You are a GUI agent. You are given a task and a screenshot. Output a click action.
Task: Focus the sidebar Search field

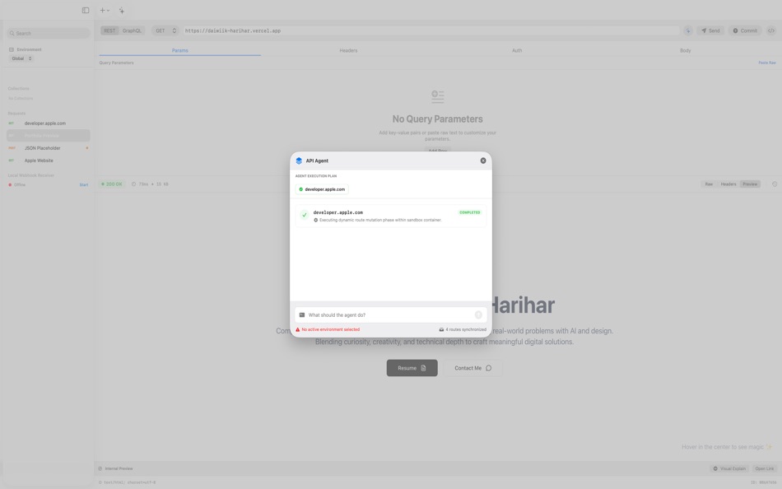coord(49,34)
